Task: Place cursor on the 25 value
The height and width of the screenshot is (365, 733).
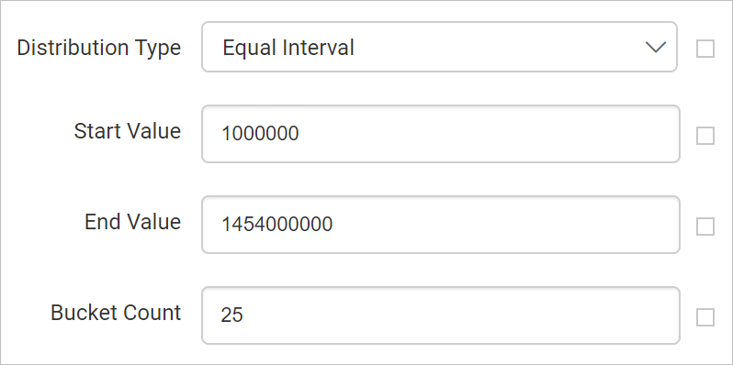Action: click(231, 315)
